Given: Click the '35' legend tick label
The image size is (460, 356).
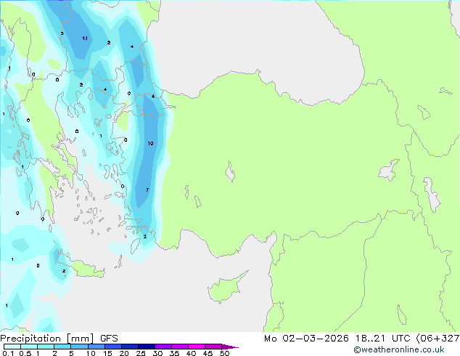Looking at the screenshot, I should tap(174, 353).
